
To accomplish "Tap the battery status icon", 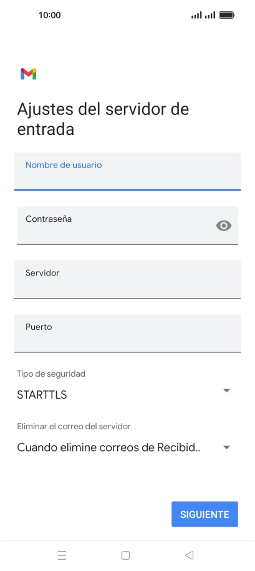I will (227, 15).
